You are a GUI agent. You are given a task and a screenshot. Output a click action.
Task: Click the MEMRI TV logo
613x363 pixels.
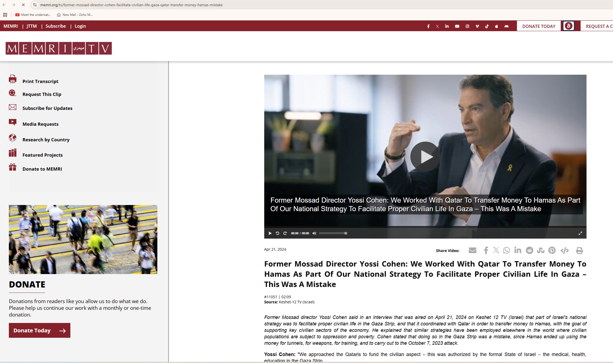tap(59, 48)
